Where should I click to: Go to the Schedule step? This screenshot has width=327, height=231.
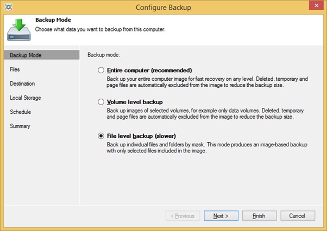[x=21, y=112]
